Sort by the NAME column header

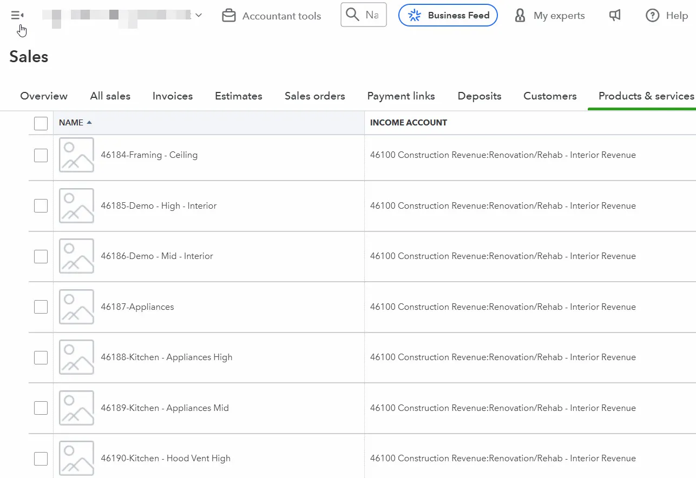(71, 123)
